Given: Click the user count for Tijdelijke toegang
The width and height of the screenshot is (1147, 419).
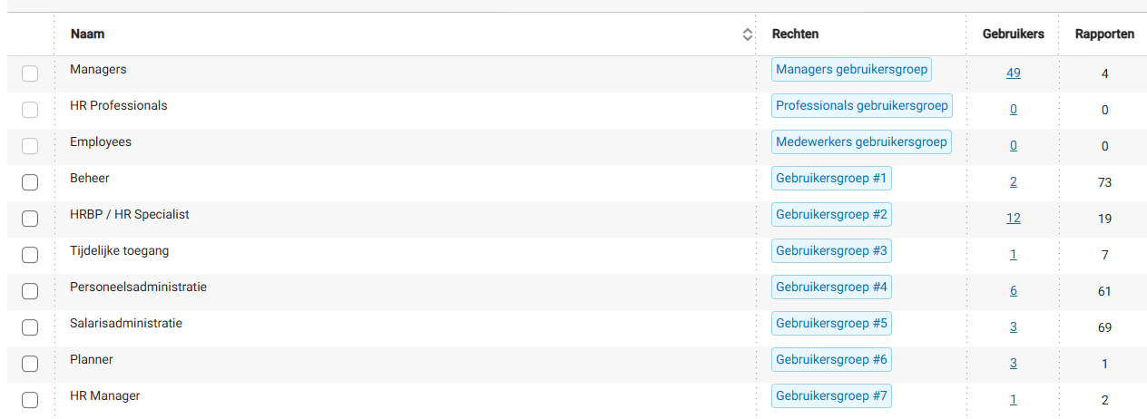Looking at the screenshot, I should pos(1013,254).
